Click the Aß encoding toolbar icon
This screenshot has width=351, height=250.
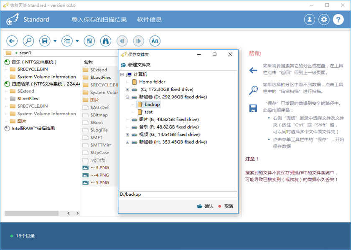tap(155, 41)
